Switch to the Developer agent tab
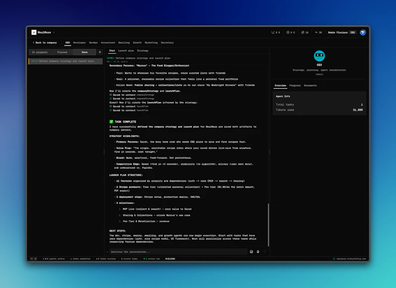This screenshot has height=288, width=396. click(x=79, y=43)
